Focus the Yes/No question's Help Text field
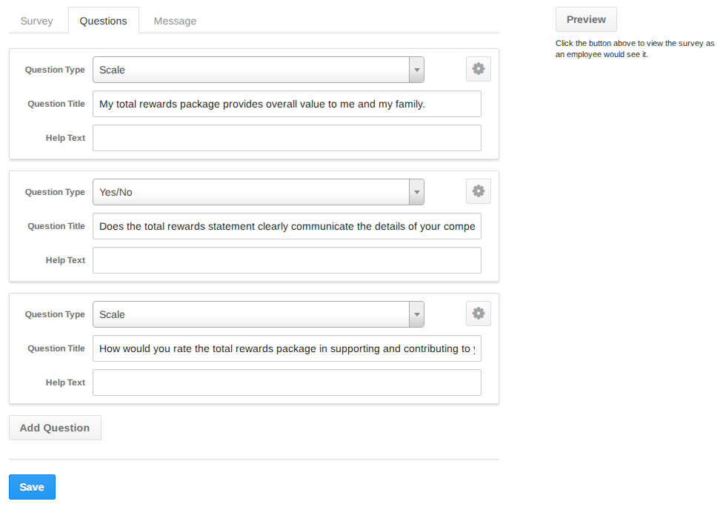 [x=287, y=260]
